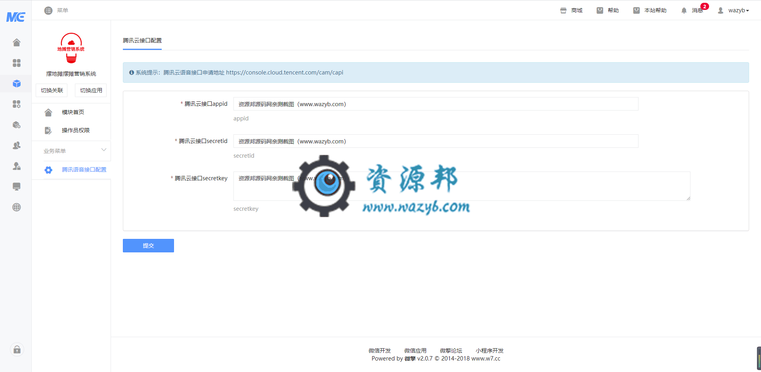761x372 pixels.
Task: Open the 消息 notifications bell
Action: [x=684, y=11]
